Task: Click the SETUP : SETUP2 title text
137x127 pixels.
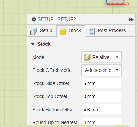Action: [x=57, y=19]
